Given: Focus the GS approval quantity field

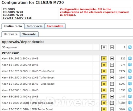Looking at the screenshot, I should [104, 47].
